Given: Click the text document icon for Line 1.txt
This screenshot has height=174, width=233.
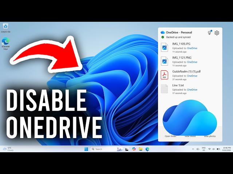Looking at the screenshot, I should tap(164, 88).
